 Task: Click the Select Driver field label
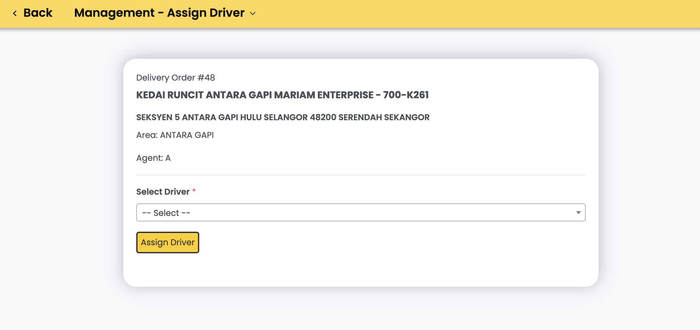(163, 192)
